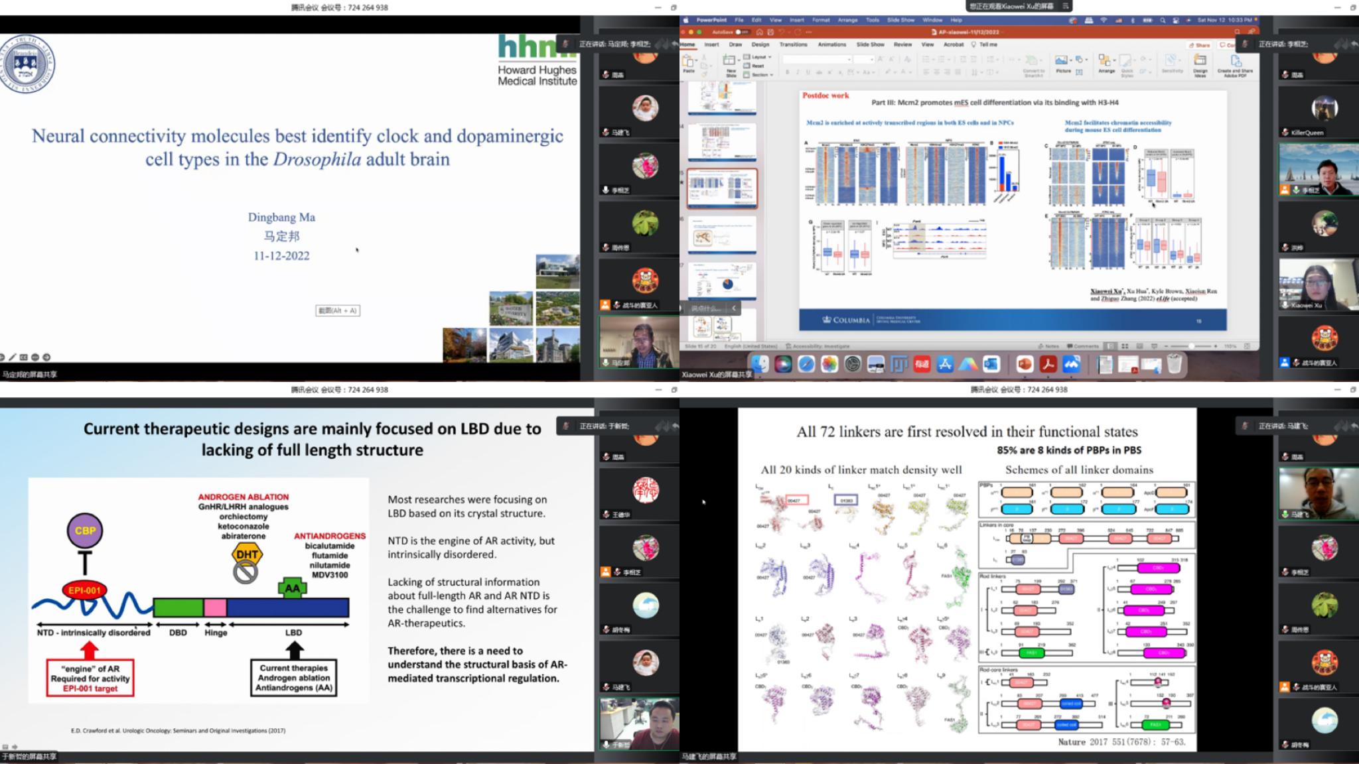Click the PowerPoint icon in the dock
The width and height of the screenshot is (1359, 764).
1025,363
